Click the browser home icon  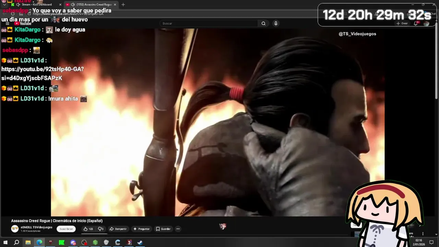pos(21,14)
